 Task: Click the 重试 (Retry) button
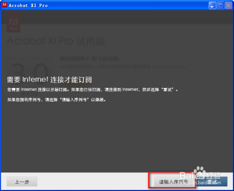(212, 182)
